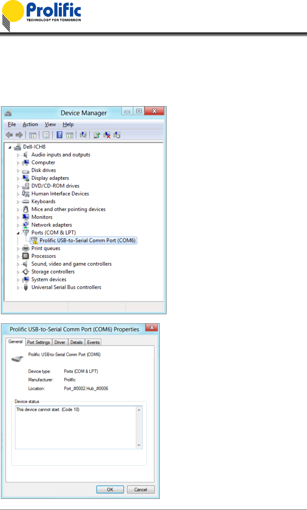307x510 pixels.
Task: Close the COM6 Properties dialog
Action: pyautogui.click(x=152, y=328)
